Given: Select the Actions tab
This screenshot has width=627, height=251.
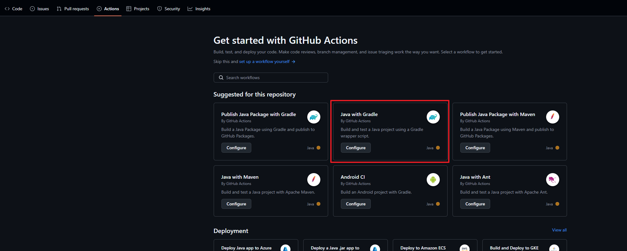Looking at the screenshot, I should [x=108, y=9].
